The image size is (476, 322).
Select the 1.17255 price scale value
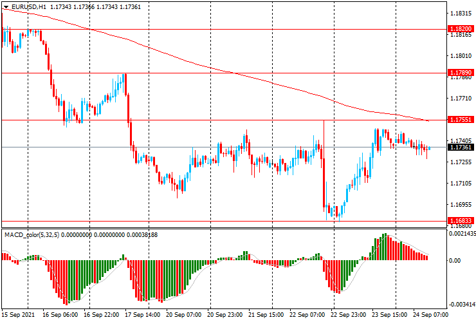pyautogui.click(x=461, y=162)
